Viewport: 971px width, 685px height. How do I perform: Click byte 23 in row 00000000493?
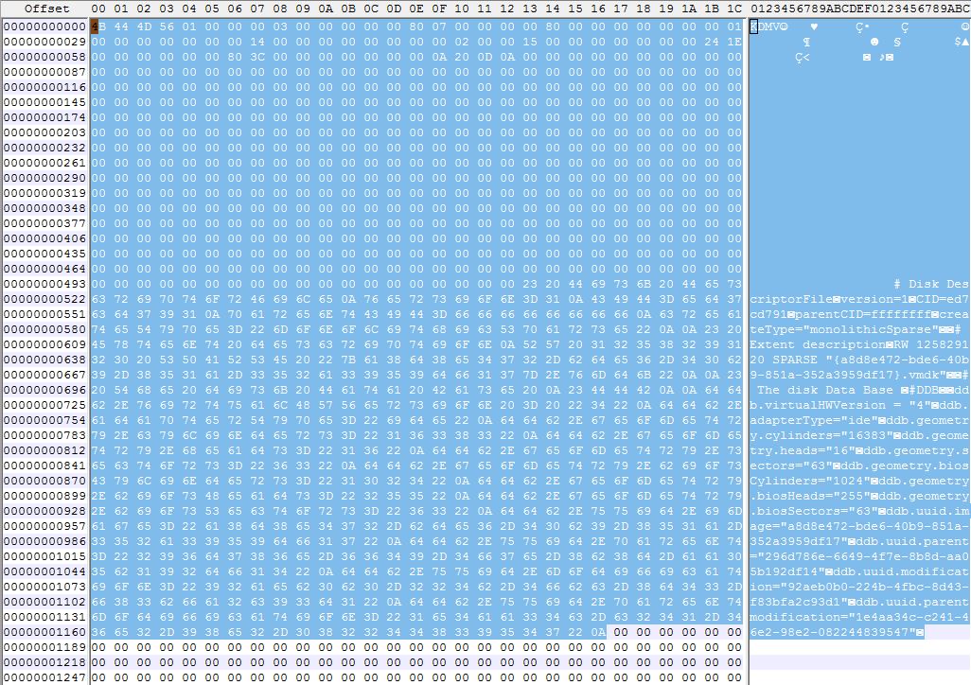(530, 284)
